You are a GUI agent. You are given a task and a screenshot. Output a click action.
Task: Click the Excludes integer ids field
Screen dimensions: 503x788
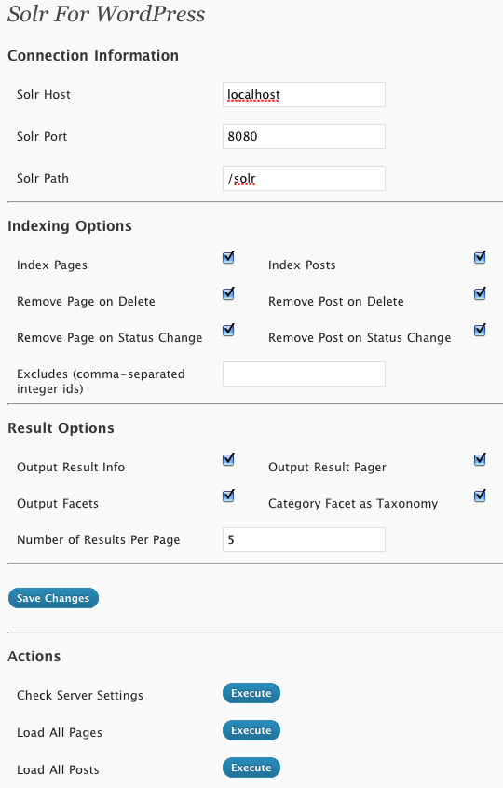(x=304, y=374)
